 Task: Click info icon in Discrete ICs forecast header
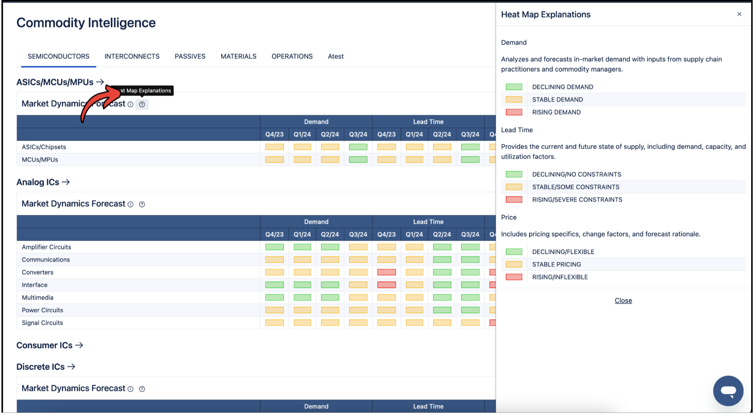(130, 389)
